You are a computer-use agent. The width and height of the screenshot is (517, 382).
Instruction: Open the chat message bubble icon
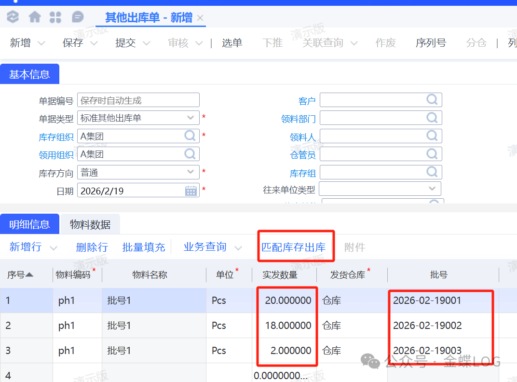click(77, 17)
